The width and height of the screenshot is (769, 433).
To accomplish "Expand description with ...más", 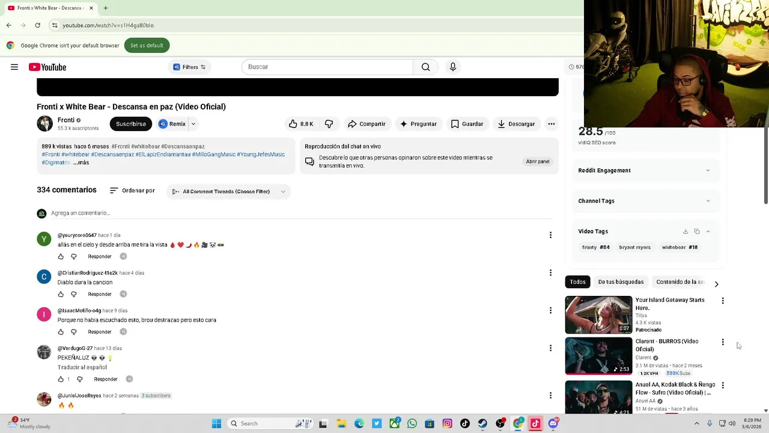I will click(81, 162).
